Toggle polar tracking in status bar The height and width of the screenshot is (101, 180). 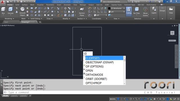click(x=130, y=99)
